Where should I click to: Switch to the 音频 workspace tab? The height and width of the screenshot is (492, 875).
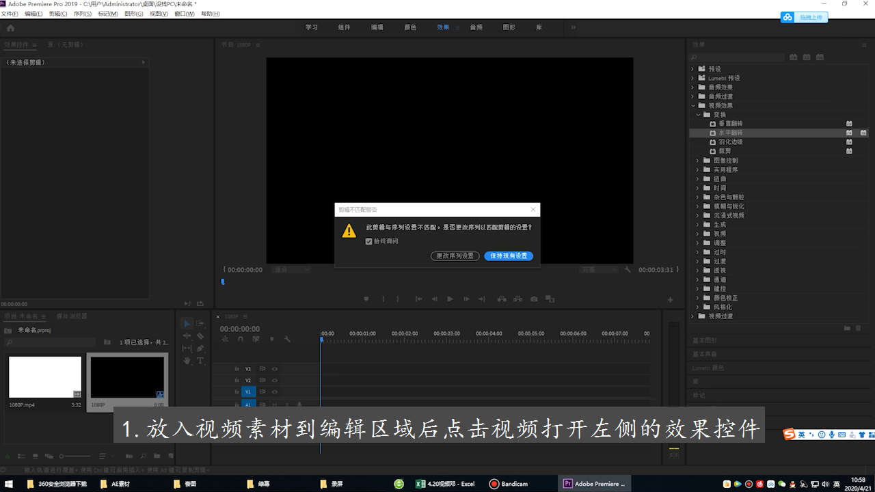pos(476,27)
